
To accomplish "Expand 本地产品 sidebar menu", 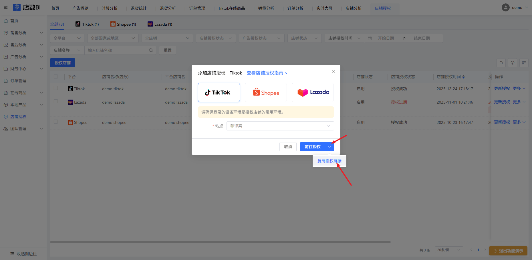I will click(23, 105).
